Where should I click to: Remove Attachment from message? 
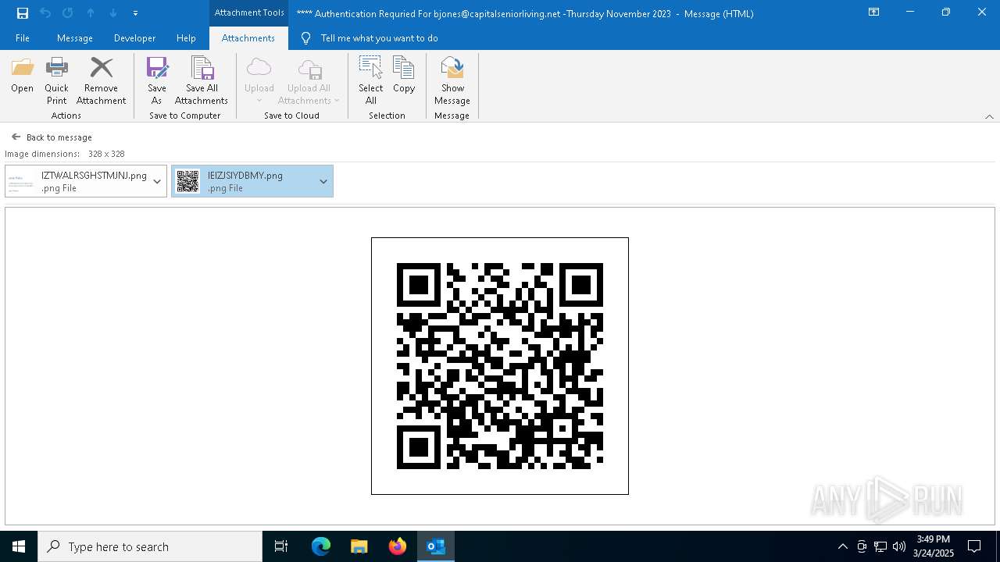click(x=101, y=81)
